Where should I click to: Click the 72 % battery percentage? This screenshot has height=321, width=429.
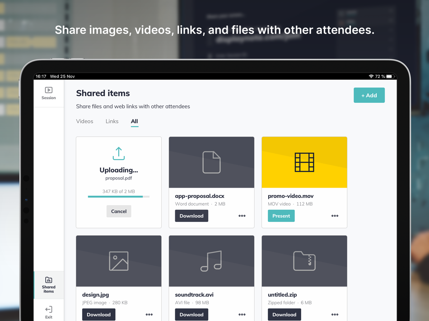pyautogui.click(x=380, y=76)
